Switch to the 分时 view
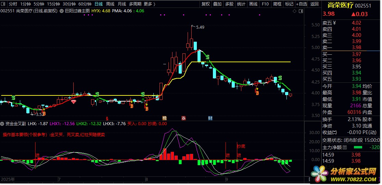Screen dimensions: 382x185 tap(13, 4)
